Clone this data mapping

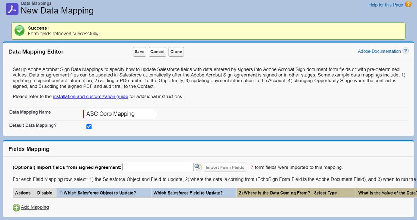pos(176,52)
